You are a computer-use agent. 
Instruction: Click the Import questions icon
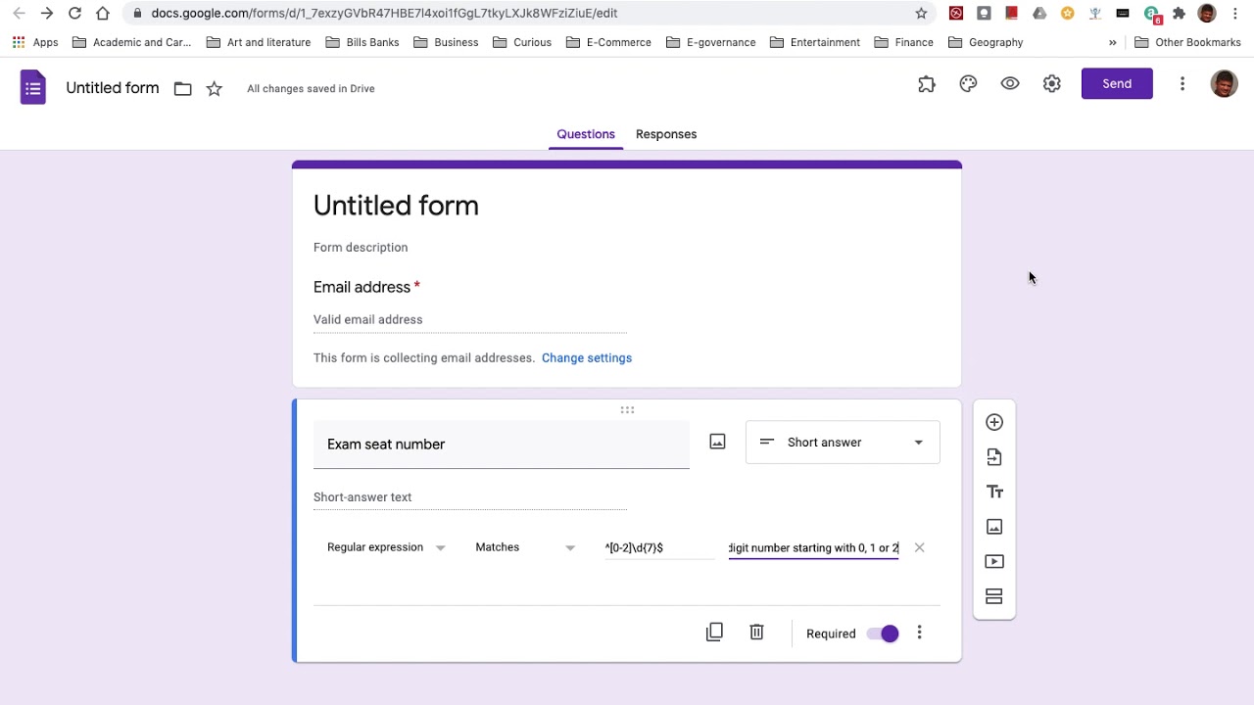pos(994,457)
